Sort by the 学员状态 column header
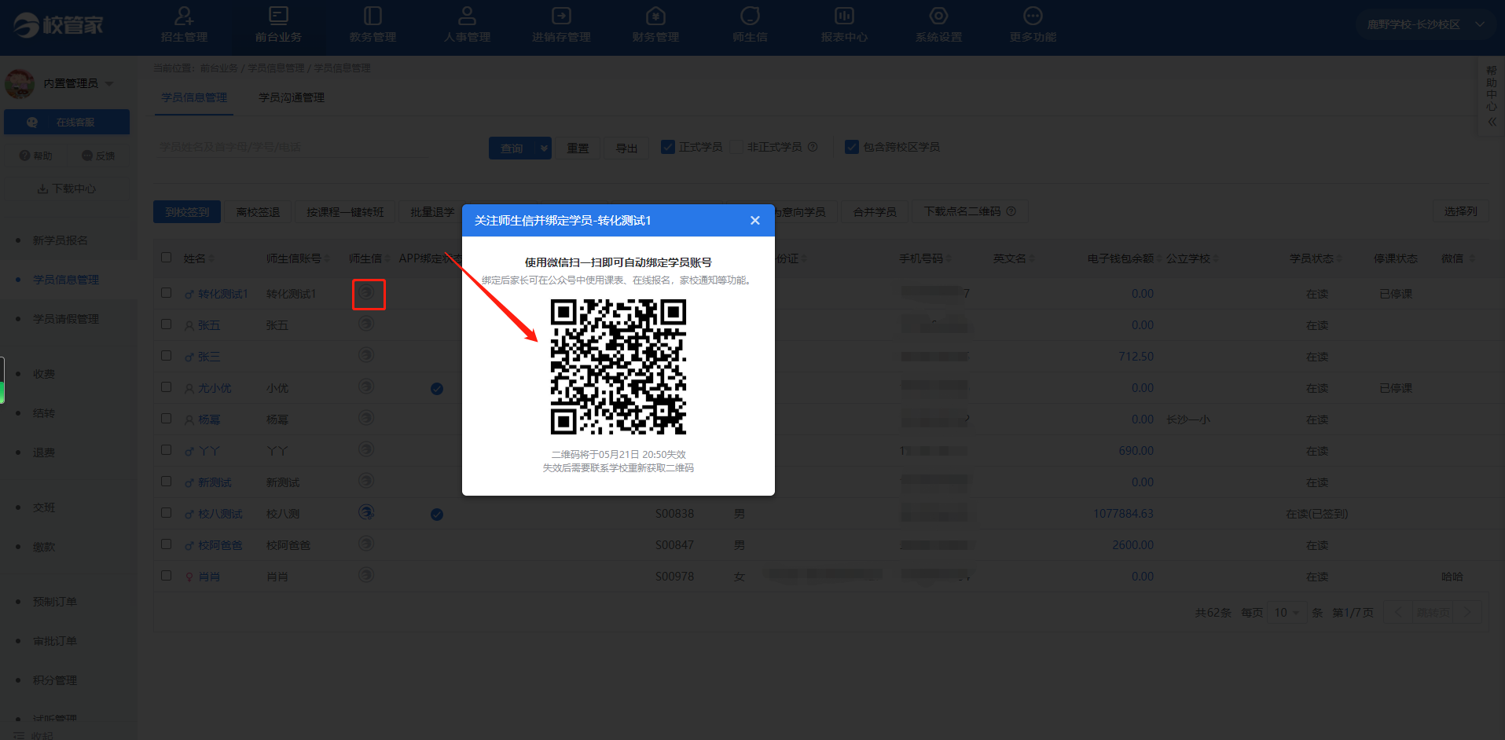This screenshot has height=740, width=1505. pos(1316,258)
